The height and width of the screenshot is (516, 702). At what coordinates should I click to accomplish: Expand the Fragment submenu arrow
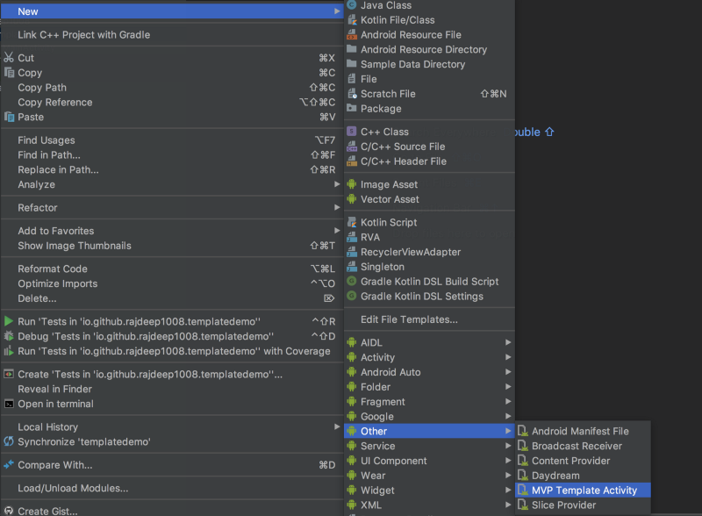tap(508, 401)
